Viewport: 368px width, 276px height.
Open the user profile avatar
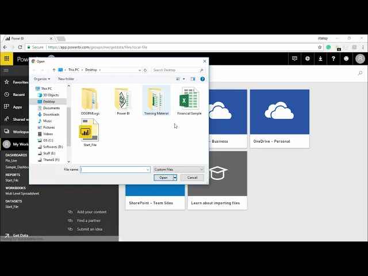pyautogui.click(x=360, y=59)
